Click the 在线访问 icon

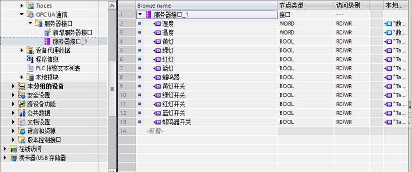coord(13,149)
